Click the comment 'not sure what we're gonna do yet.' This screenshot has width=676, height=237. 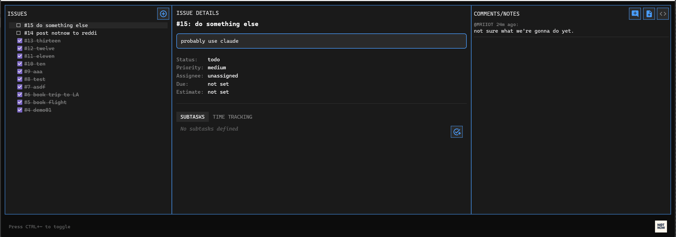click(x=524, y=31)
